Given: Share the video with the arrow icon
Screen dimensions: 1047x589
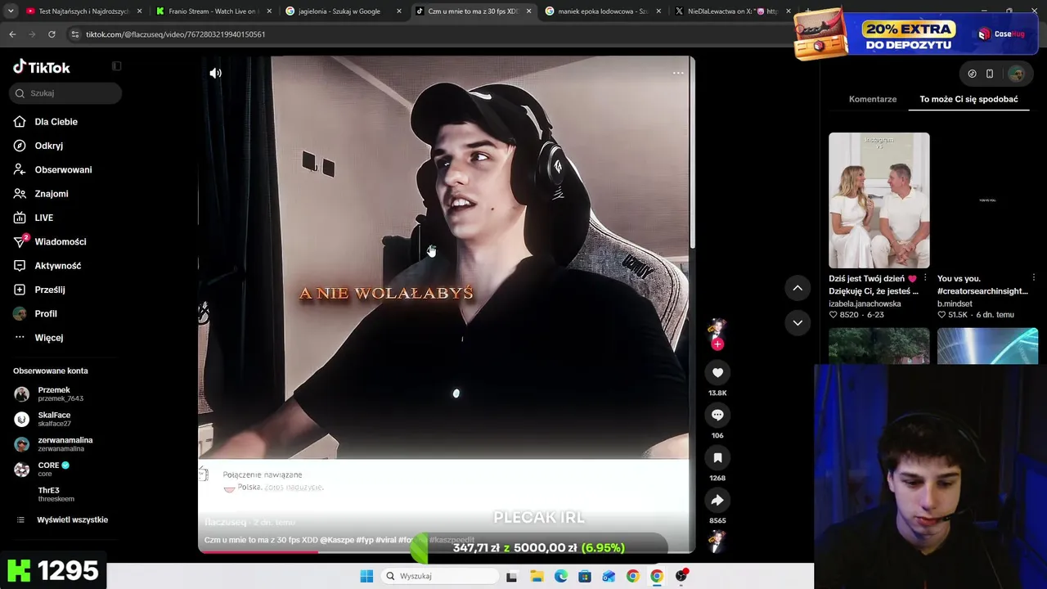Looking at the screenshot, I should click(x=717, y=501).
